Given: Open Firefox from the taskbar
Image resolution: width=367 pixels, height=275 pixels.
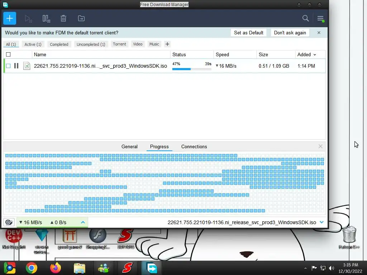Looking at the screenshot, I should (x=56, y=268).
